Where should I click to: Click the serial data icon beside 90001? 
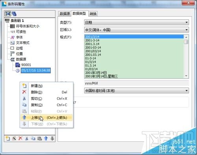(18, 65)
